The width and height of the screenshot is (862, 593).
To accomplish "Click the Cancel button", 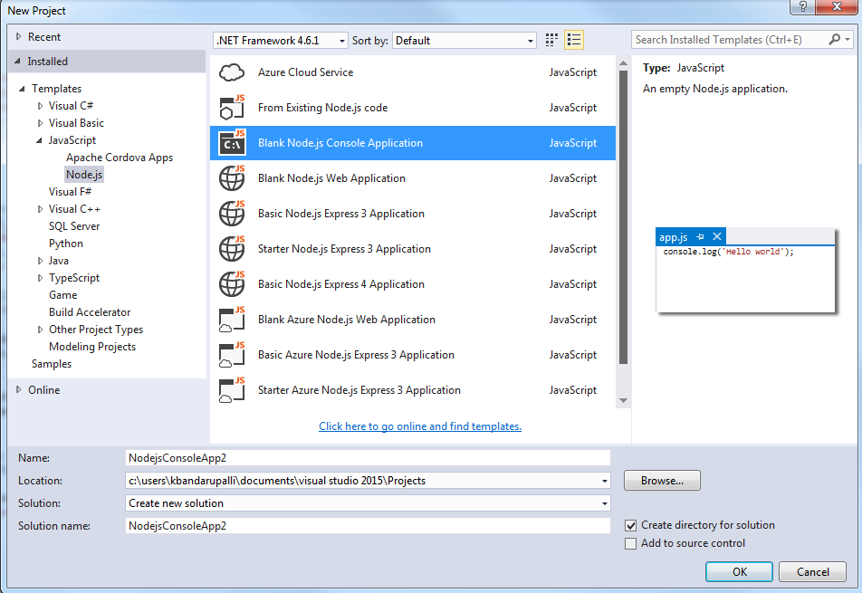I will (x=812, y=571).
